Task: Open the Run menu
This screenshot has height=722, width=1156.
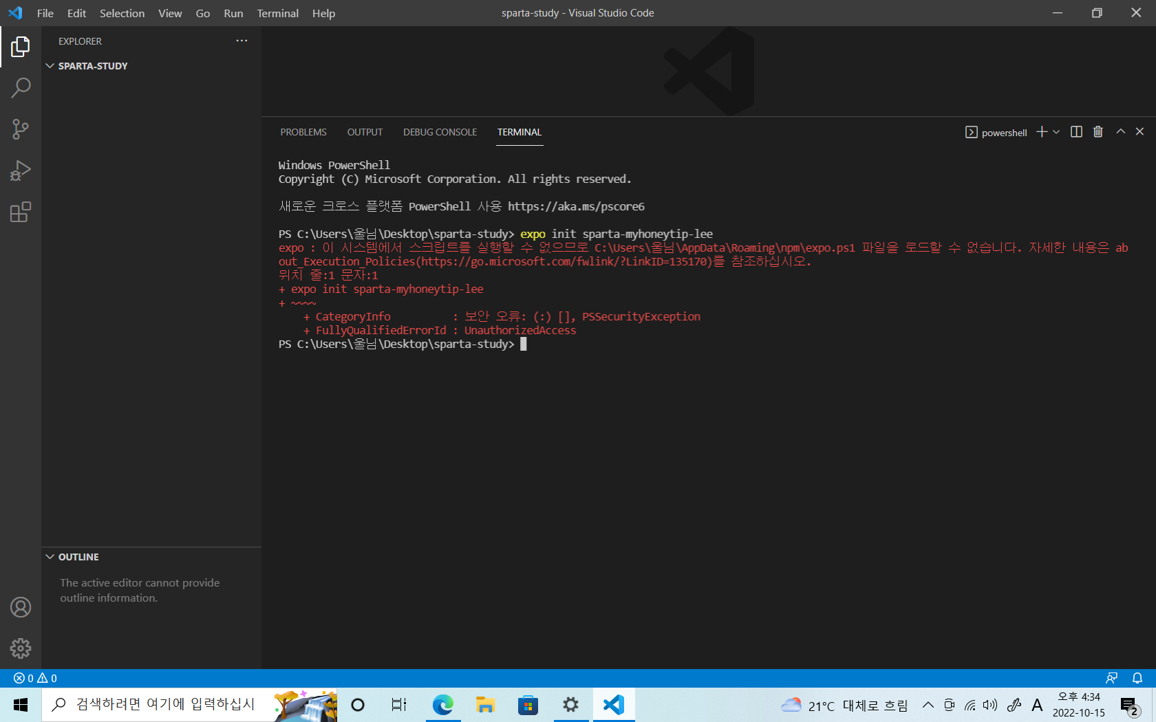Action: tap(233, 13)
